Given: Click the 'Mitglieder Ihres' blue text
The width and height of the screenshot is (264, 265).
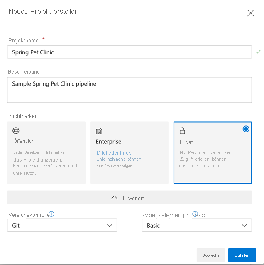Looking at the screenshot, I should (114, 152).
